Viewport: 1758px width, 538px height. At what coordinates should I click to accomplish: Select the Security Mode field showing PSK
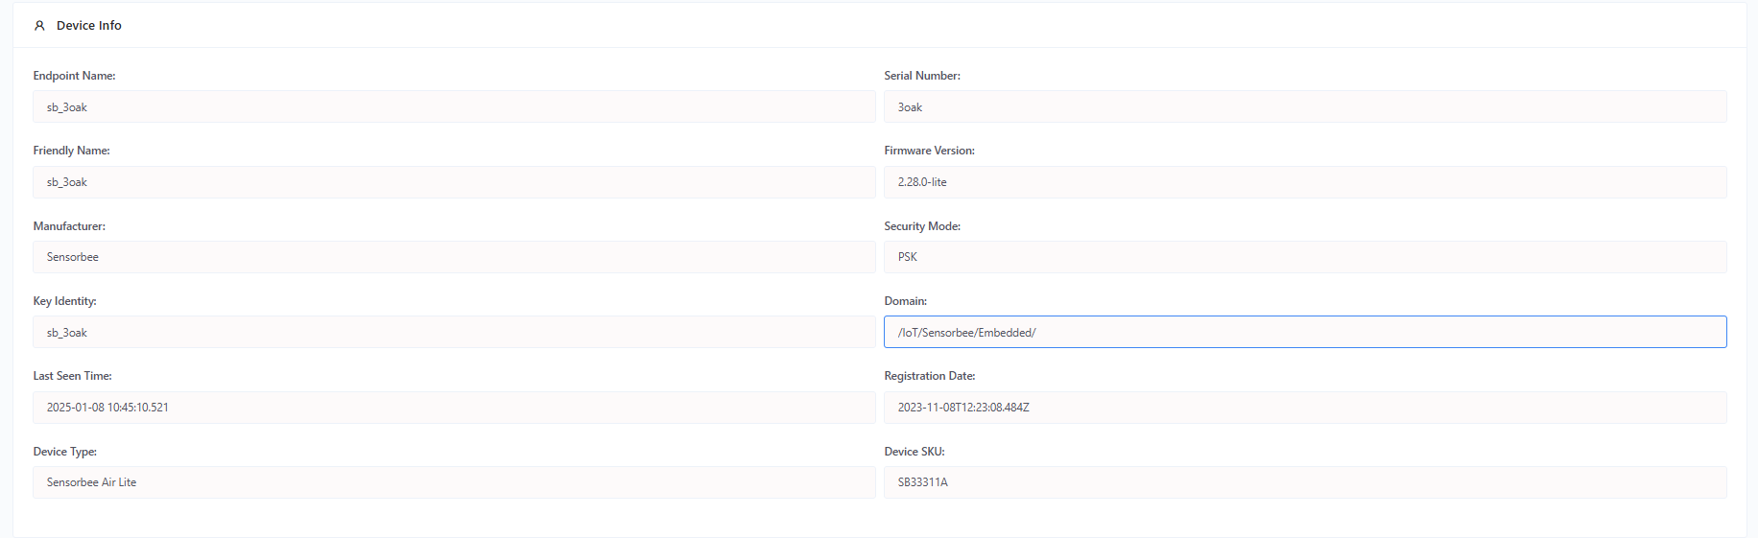click(1305, 257)
